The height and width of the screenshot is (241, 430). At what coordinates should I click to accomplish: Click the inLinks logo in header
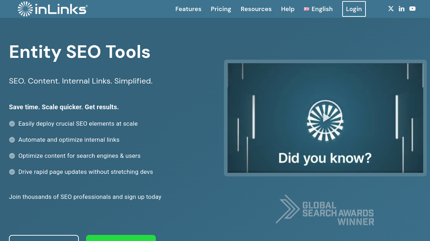53,9
